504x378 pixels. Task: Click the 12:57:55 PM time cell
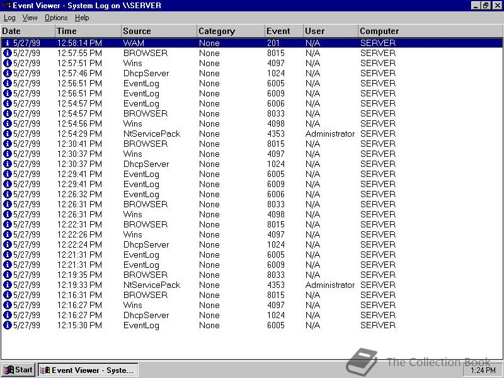point(79,53)
